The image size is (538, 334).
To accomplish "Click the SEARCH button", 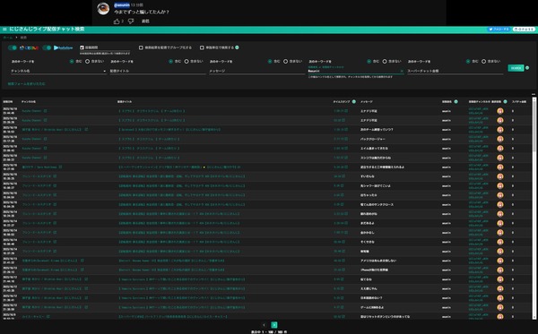I will (516, 68).
